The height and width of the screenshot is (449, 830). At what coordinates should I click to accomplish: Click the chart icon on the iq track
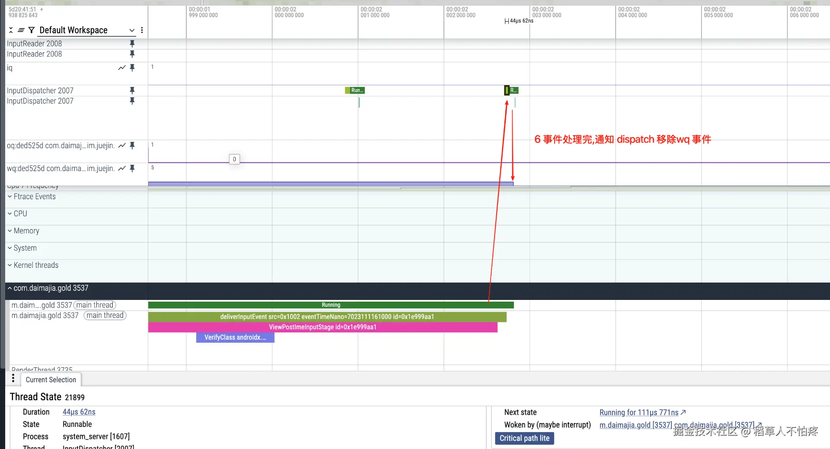click(122, 68)
